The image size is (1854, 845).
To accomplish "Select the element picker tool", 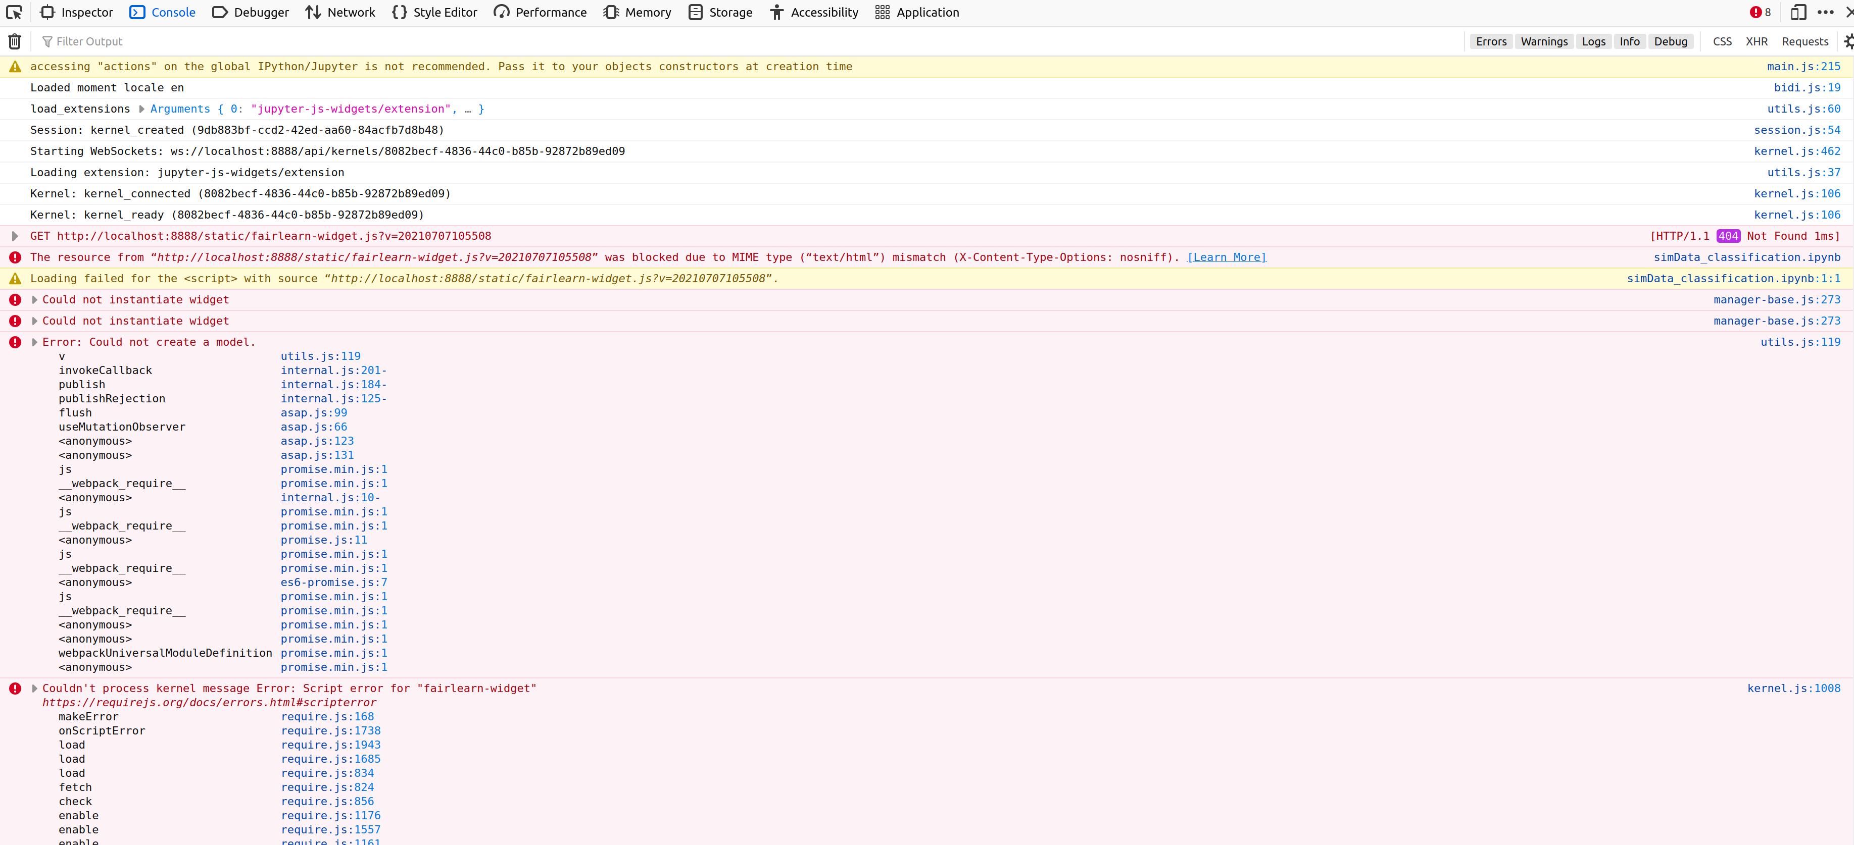I will click(14, 12).
